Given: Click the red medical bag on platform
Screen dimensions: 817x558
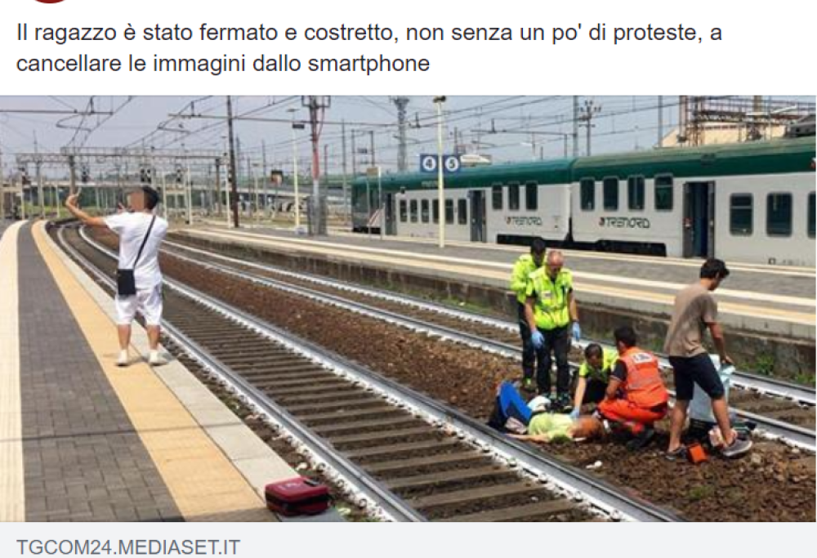Looking at the screenshot, I should pos(298,495).
